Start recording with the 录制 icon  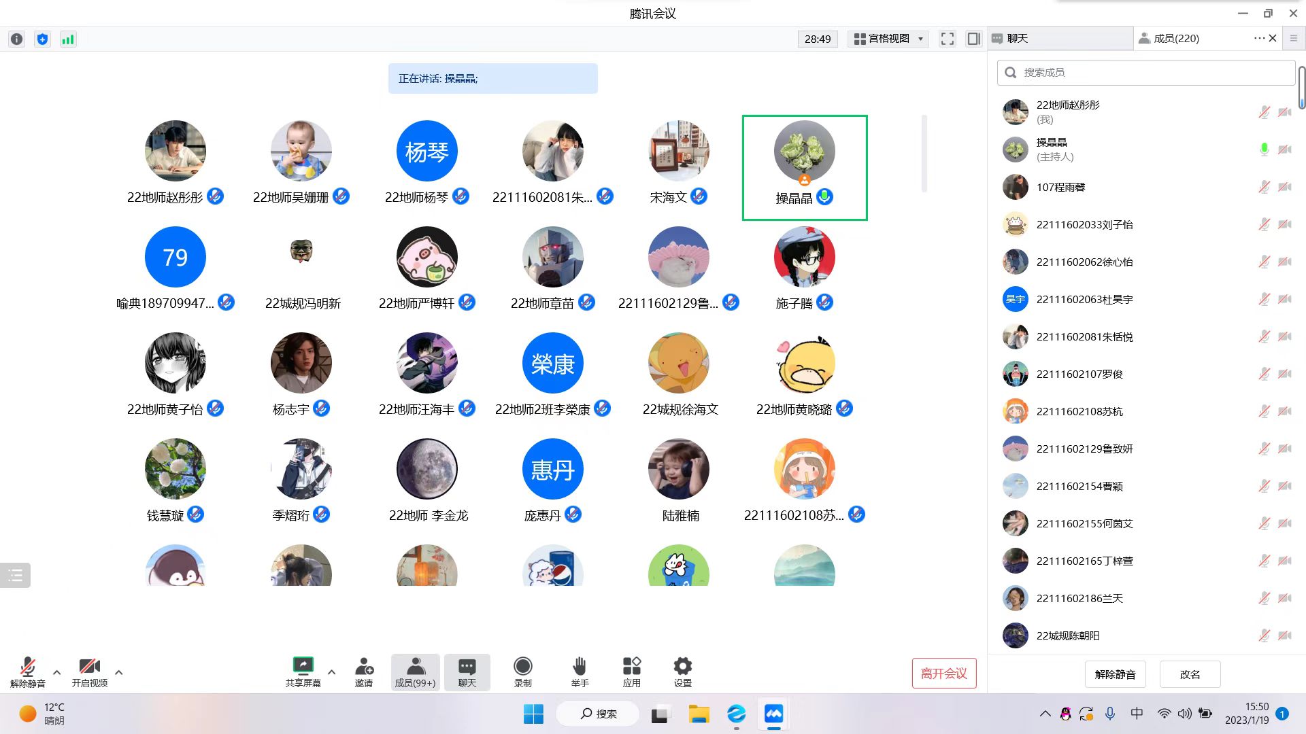522,665
